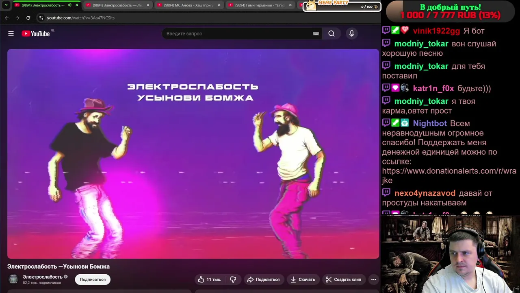The width and height of the screenshot is (520, 293).
Task: Click the Twitch badge next to nexo4ynazavod
Action: click(386, 193)
